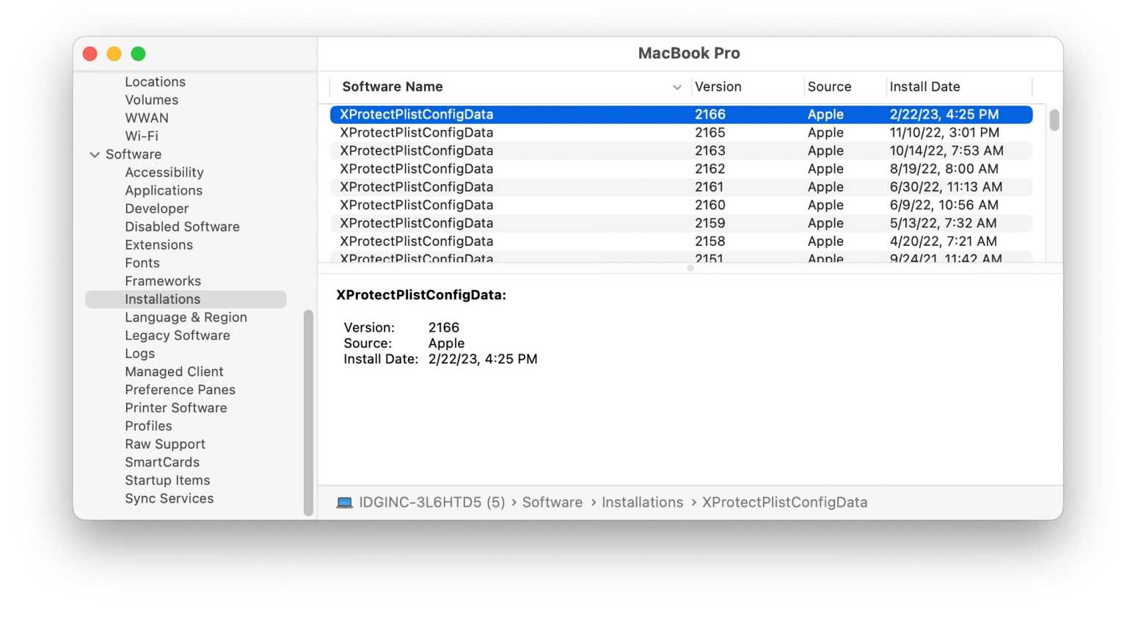Open Legacy Software information
This screenshot has width=1127, height=634.
(x=177, y=335)
